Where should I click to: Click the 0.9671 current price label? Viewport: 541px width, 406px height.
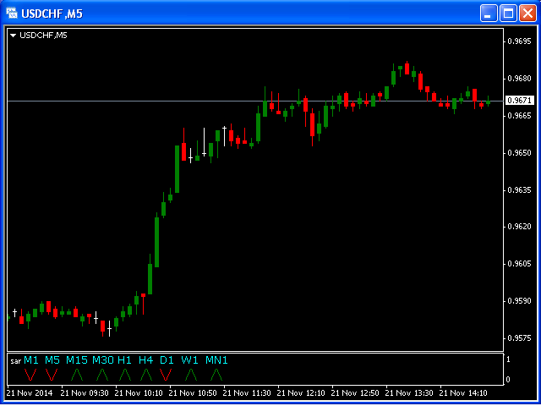518,101
